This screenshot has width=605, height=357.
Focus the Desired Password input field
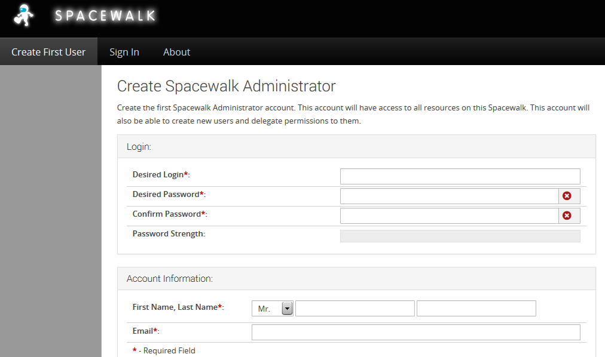(449, 196)
